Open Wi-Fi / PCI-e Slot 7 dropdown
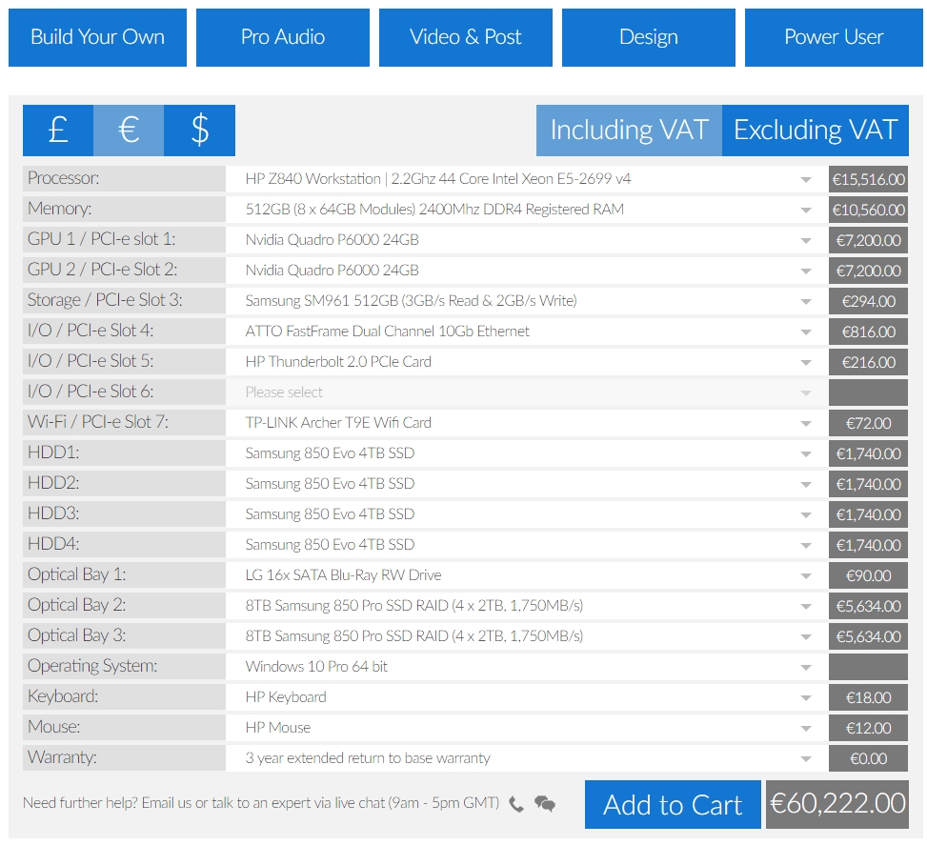This screenshot has height=845, width=927. click(x=526, y=423)
